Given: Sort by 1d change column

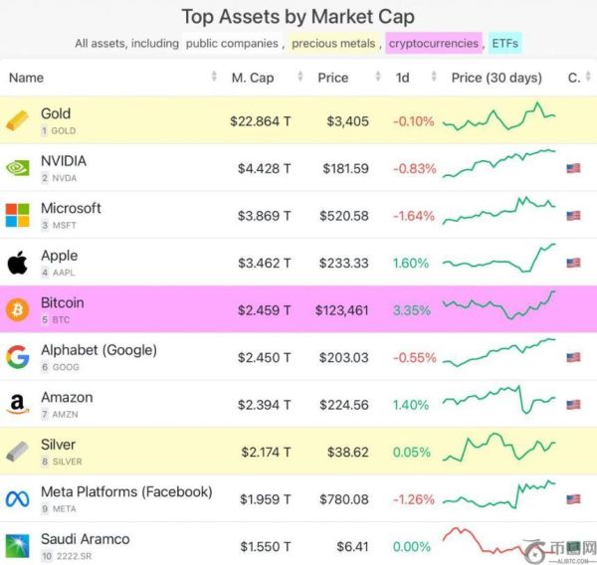Looking at the screenshot, I should [402, 78].
